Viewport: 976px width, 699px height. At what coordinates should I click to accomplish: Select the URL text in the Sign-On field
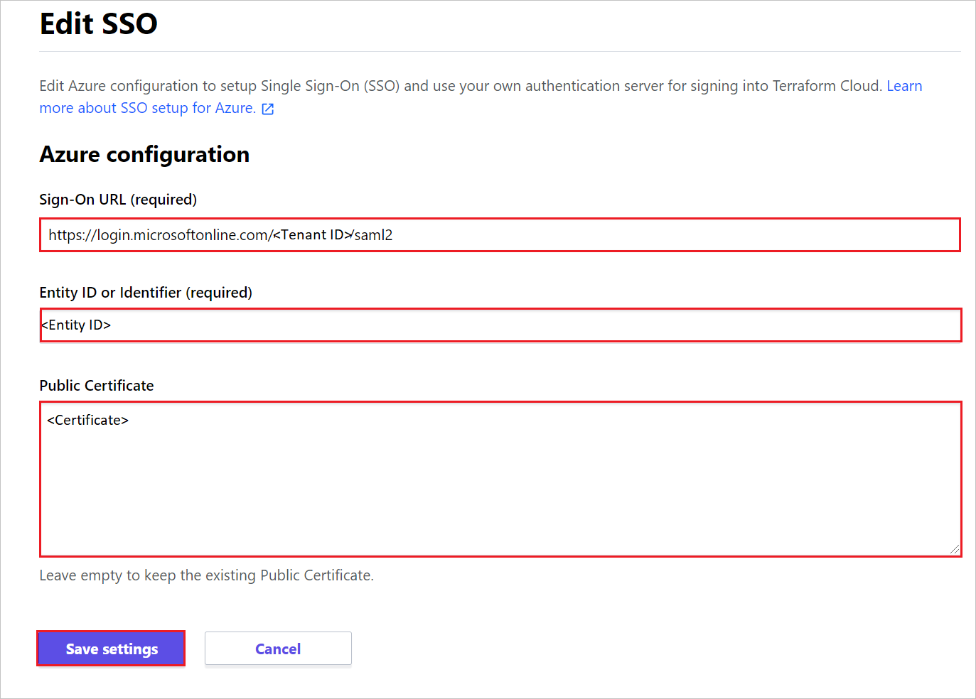pos(220,234)
